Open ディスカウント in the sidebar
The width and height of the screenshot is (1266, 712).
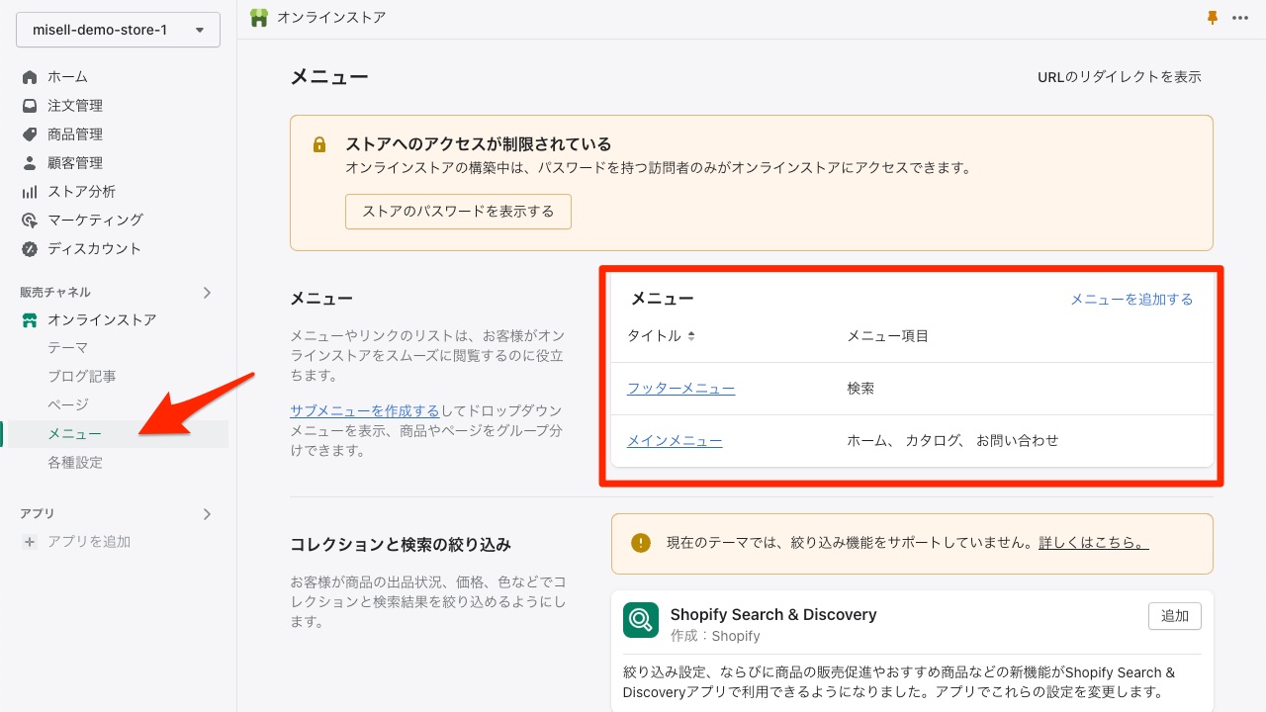click(x=94, y=249)
